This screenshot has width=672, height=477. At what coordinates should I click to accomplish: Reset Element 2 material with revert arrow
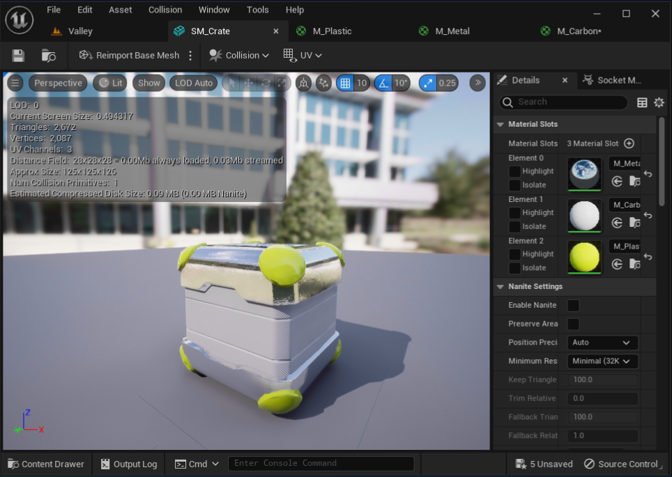tap(648, 256)
